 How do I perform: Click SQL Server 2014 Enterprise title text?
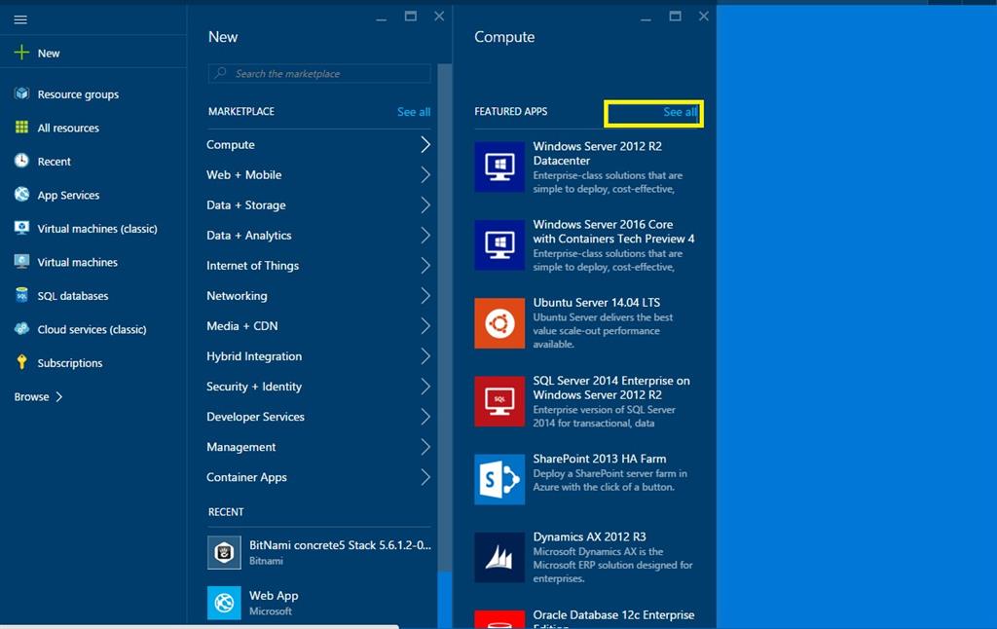click(611, 388)
